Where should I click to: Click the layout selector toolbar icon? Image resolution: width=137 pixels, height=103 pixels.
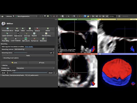pyautogui.click(x=63, y=16)
